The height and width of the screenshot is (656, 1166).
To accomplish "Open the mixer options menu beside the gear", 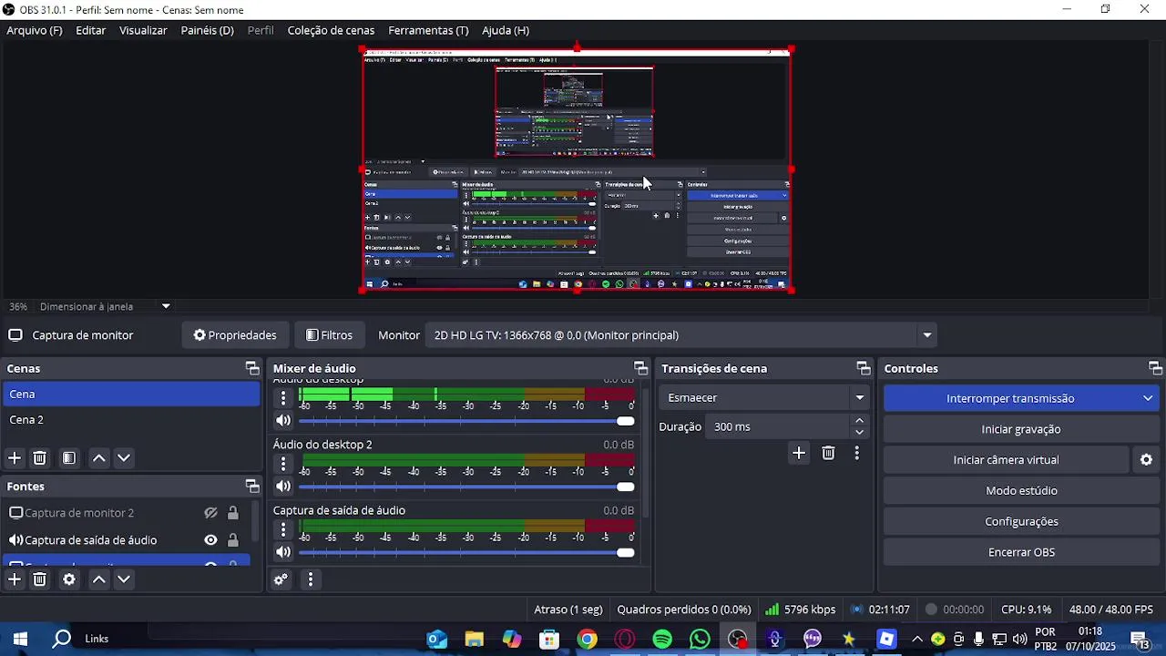I will [311, 579].
